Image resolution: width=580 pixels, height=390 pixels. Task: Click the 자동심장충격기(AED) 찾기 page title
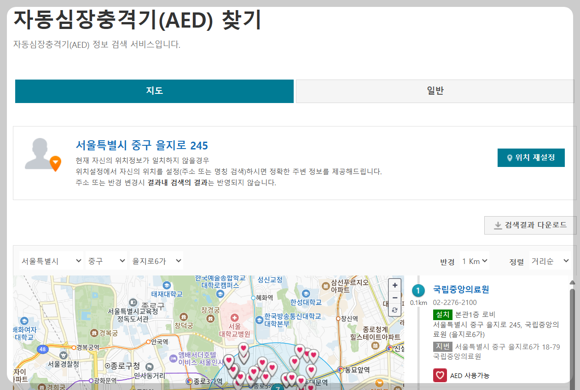(137, 19)
